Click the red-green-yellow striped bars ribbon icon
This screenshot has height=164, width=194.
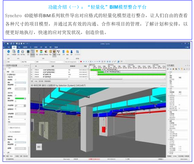point(41,52)
